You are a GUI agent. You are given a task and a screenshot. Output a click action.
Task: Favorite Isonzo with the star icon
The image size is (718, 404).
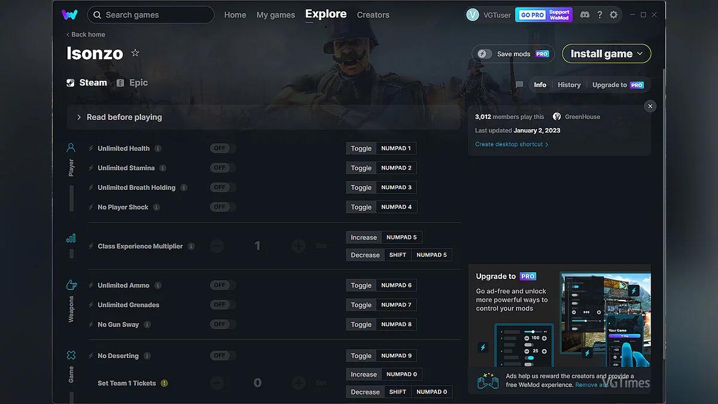(x=135, y=53)
